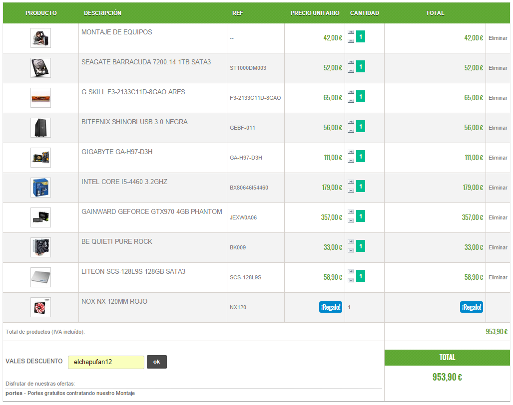Open SEAGATE BARRACUDA 7200.14 1TB SATA3 product

tap(146, 62)
